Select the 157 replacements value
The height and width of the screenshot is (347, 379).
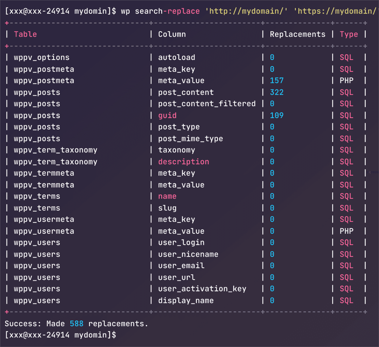pos(277,80)
